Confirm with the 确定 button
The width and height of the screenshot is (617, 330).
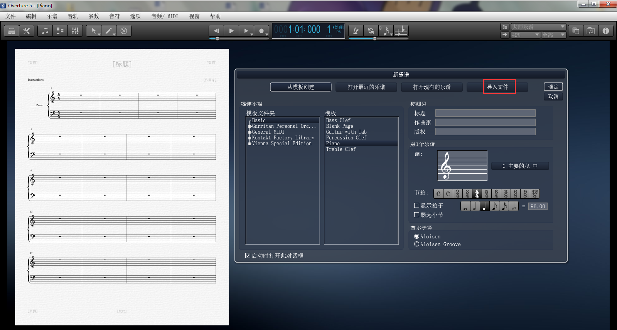click(553, 87)
